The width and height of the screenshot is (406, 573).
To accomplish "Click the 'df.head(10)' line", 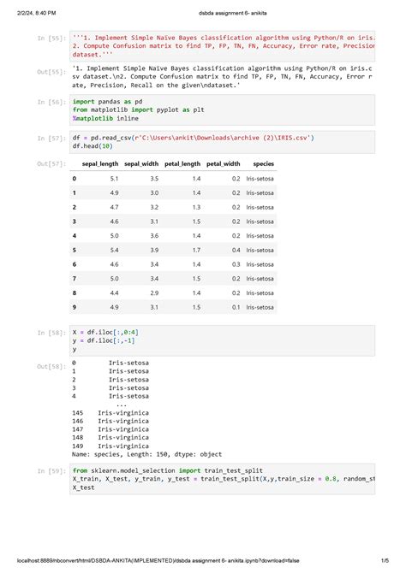I will (93, 146).
